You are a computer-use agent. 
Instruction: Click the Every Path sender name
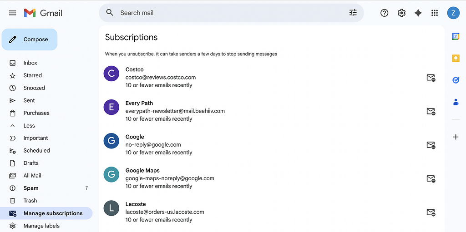click(139, 103)
